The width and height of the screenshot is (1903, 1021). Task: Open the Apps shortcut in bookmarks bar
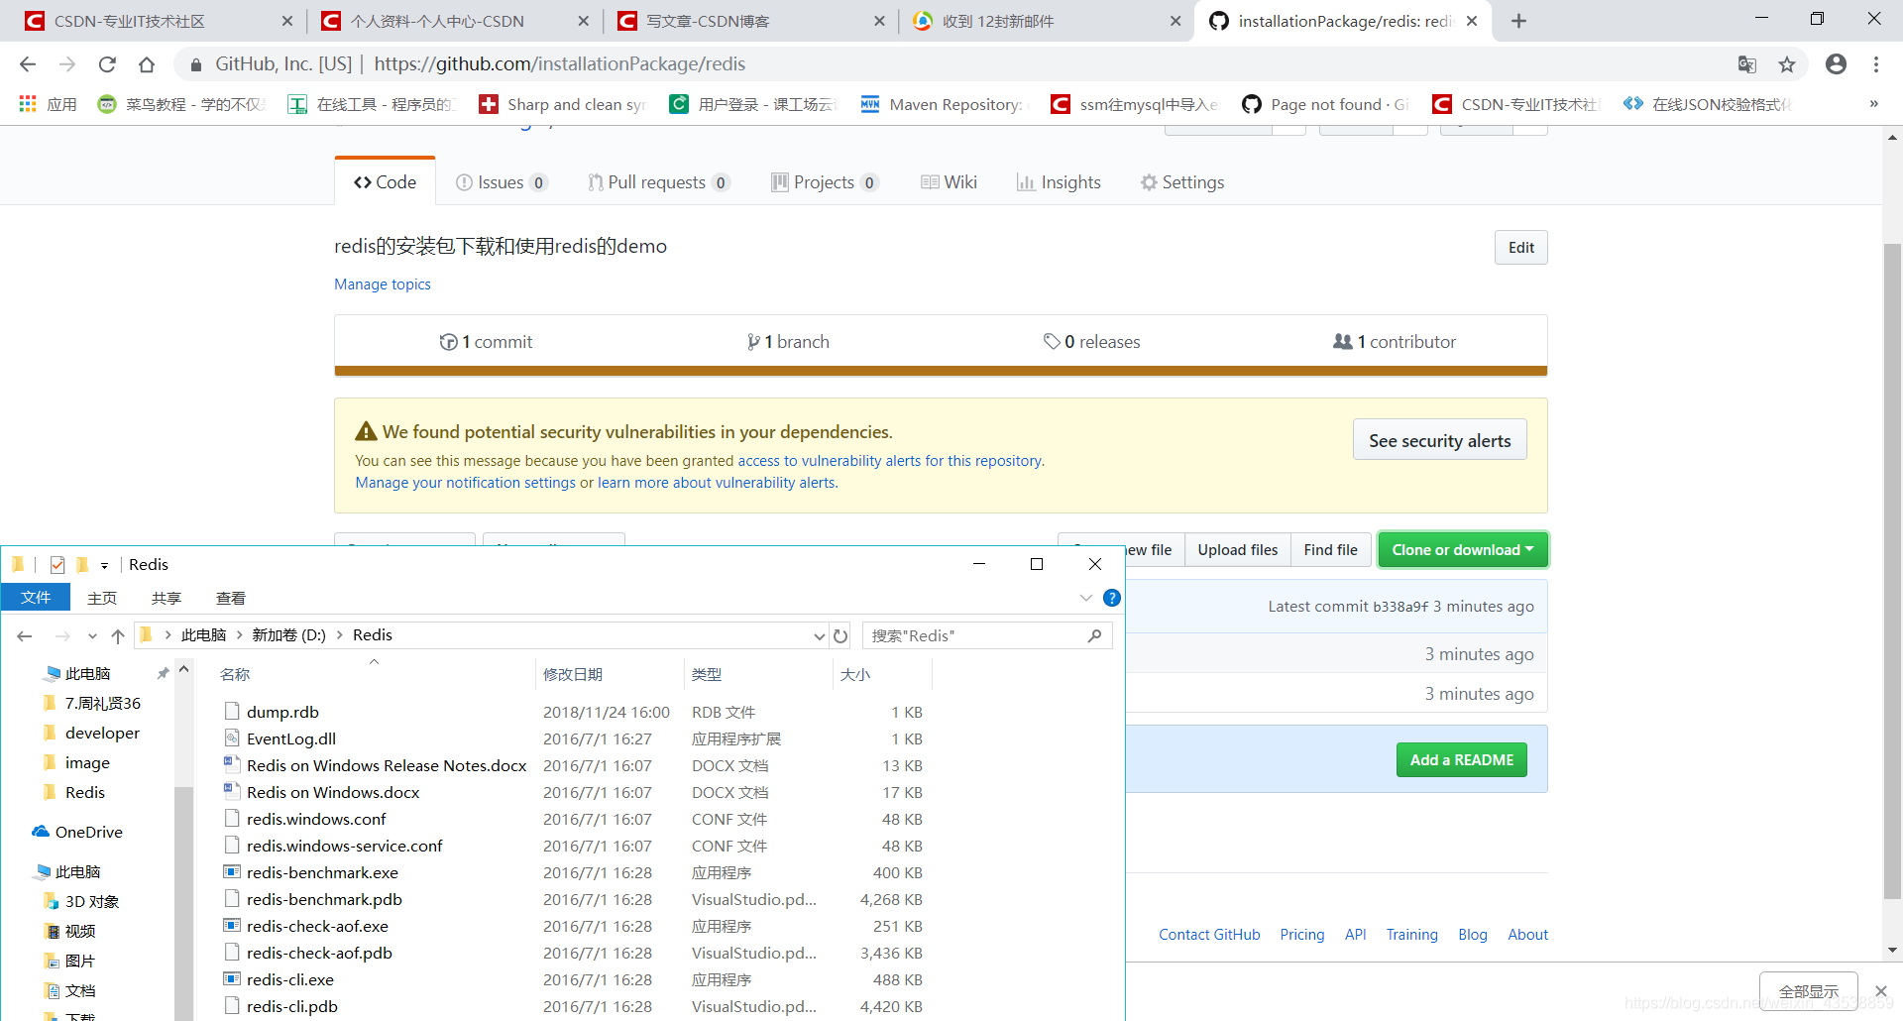[x=48, y=104]
